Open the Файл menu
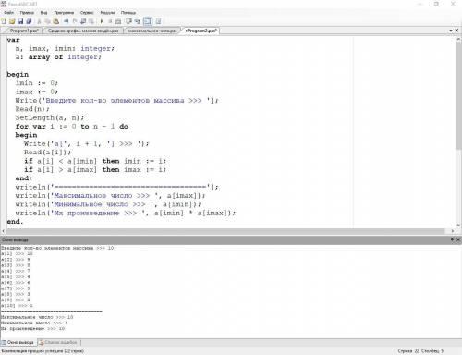The height and width of the screenshot is (355, 462). [8, 13]
